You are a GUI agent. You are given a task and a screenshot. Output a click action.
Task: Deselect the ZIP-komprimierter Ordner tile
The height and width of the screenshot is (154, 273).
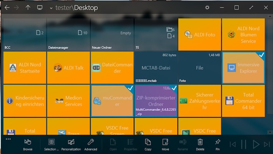tap(174, 89)
